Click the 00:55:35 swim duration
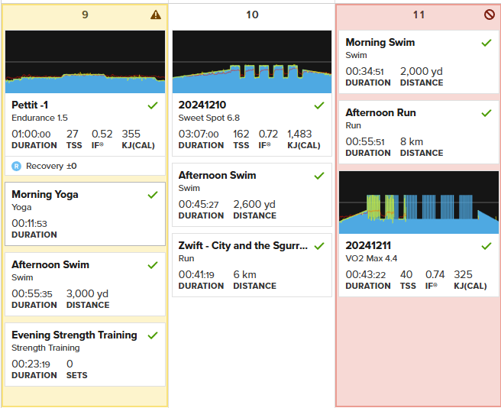This screenshot has height=408, width=501. point(32,293)
